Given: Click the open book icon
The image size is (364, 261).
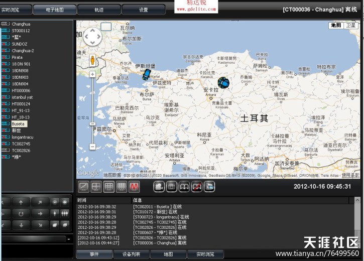Looking at the screenshot, I should coord(184,187).
